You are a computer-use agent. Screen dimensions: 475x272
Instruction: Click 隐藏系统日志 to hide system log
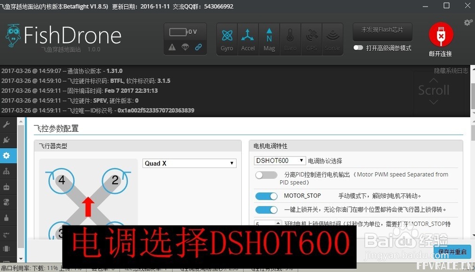point(451,71)
